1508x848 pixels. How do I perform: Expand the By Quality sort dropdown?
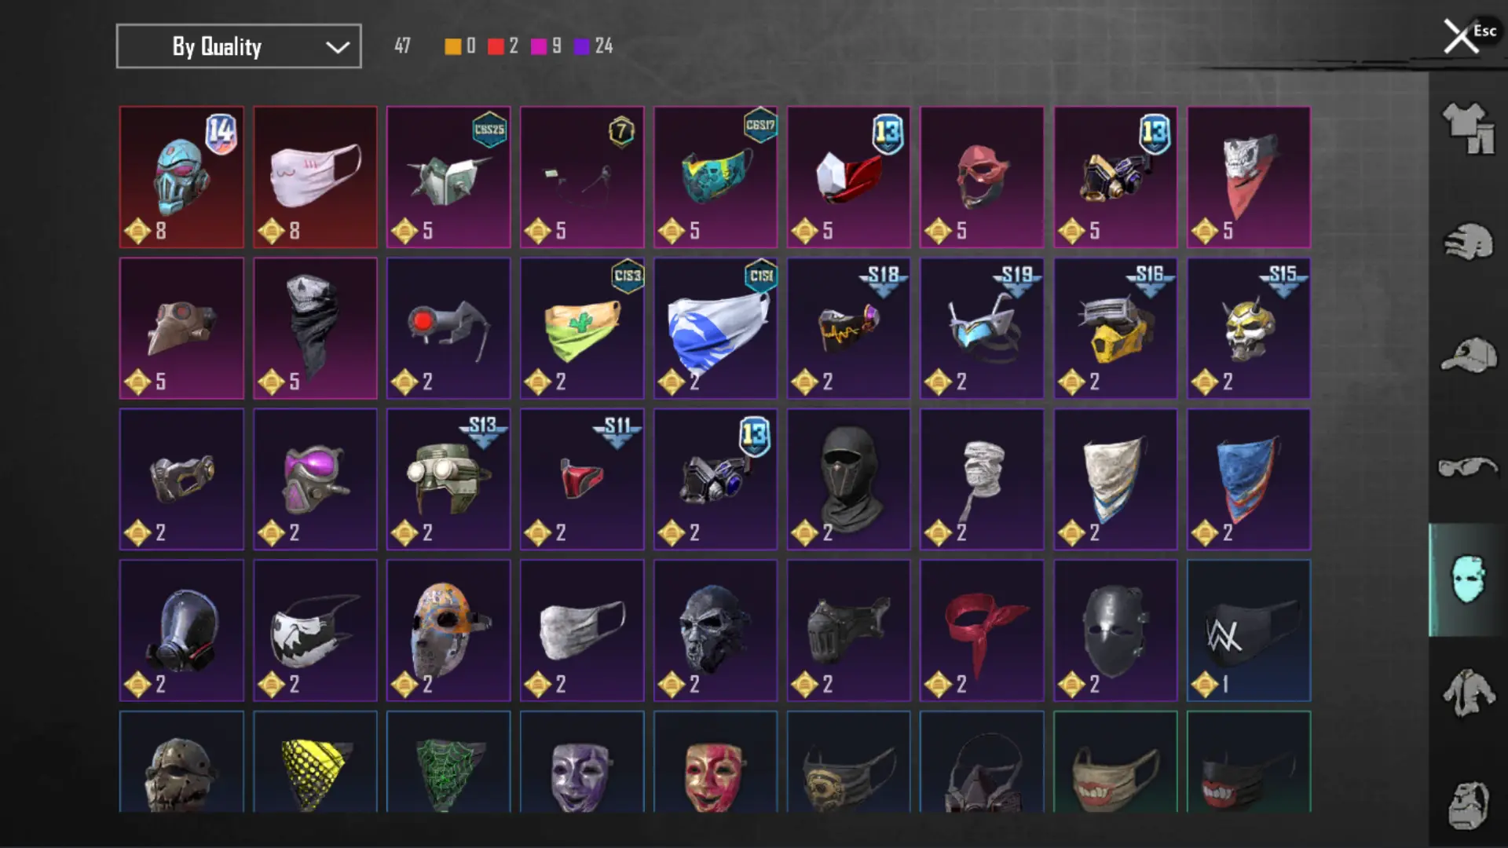(x=239, y=46)
